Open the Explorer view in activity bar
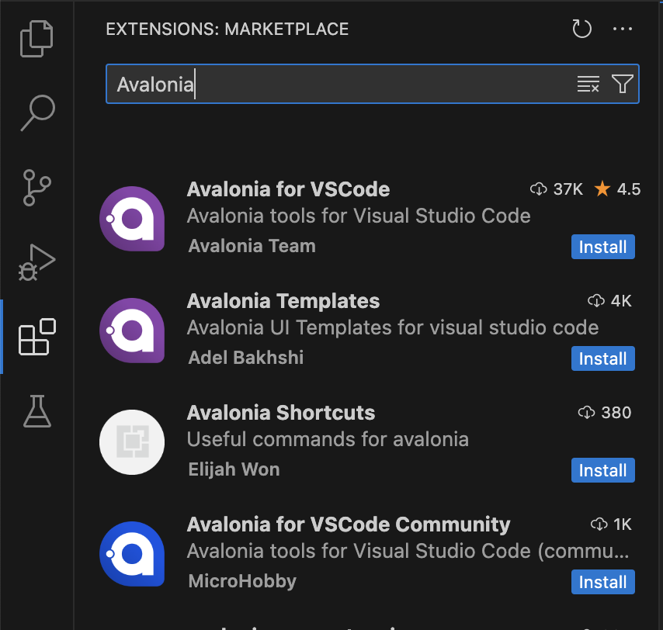This screenshot has height=630, width=663. point(37,39)
